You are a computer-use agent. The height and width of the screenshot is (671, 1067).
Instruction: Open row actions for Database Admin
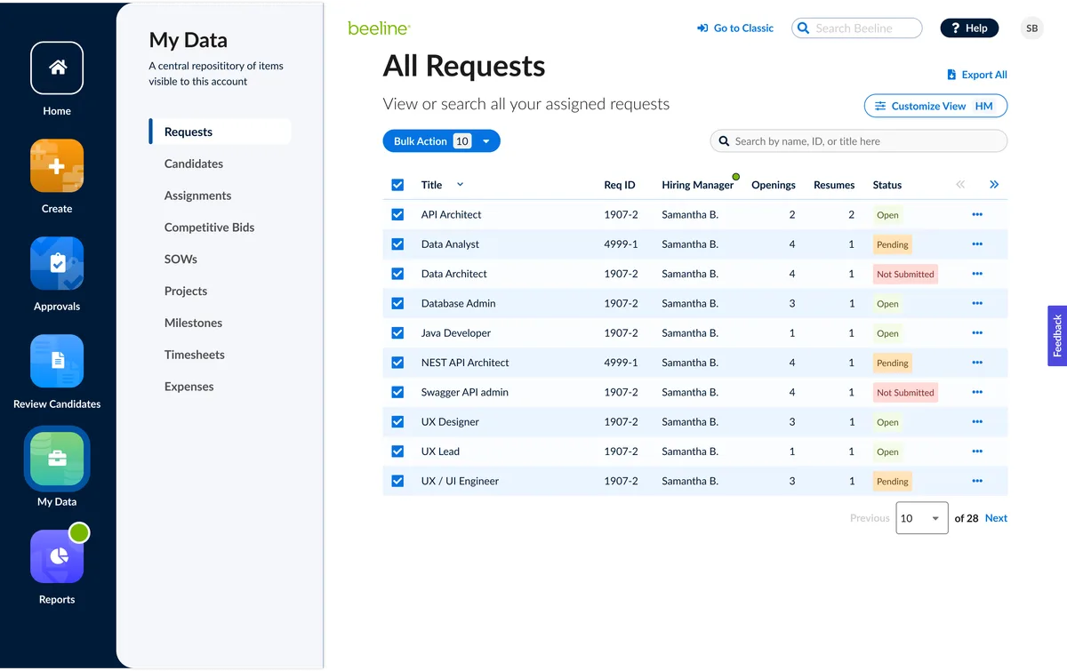click(977, 303)
